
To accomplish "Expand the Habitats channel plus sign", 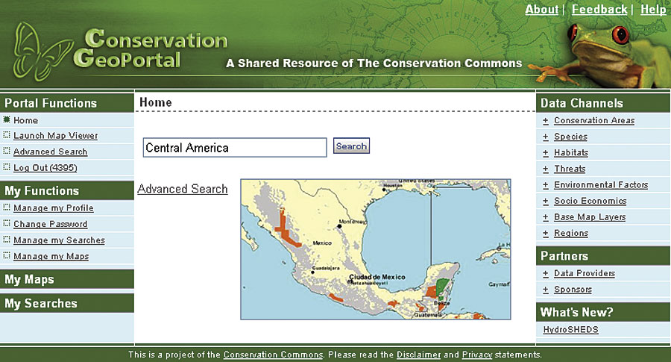I will click(545, 153).
